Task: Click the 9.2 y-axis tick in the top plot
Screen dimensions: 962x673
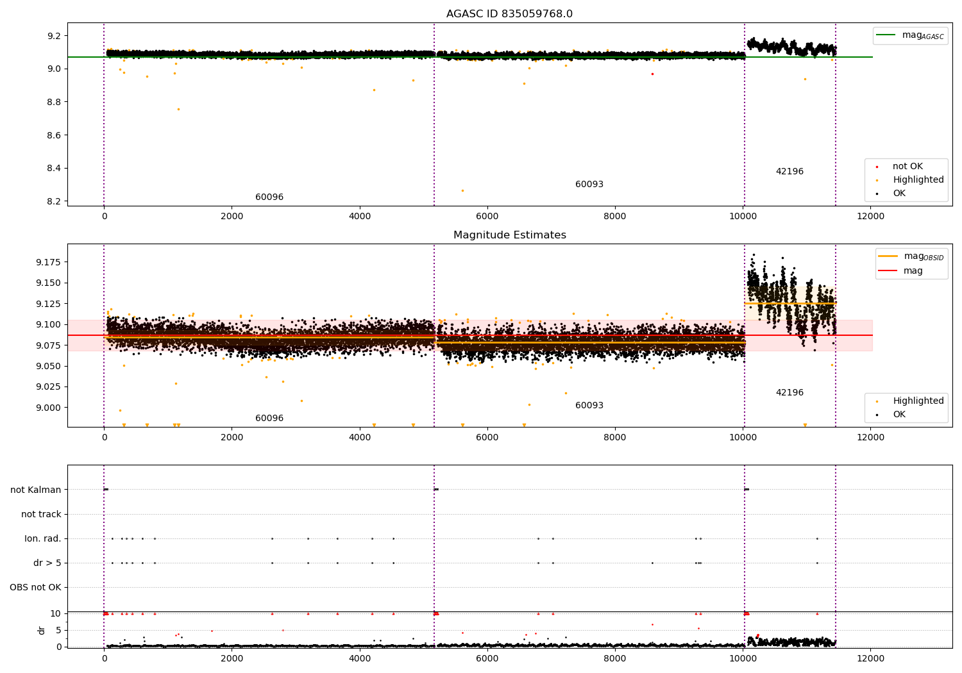Action: 54,36
